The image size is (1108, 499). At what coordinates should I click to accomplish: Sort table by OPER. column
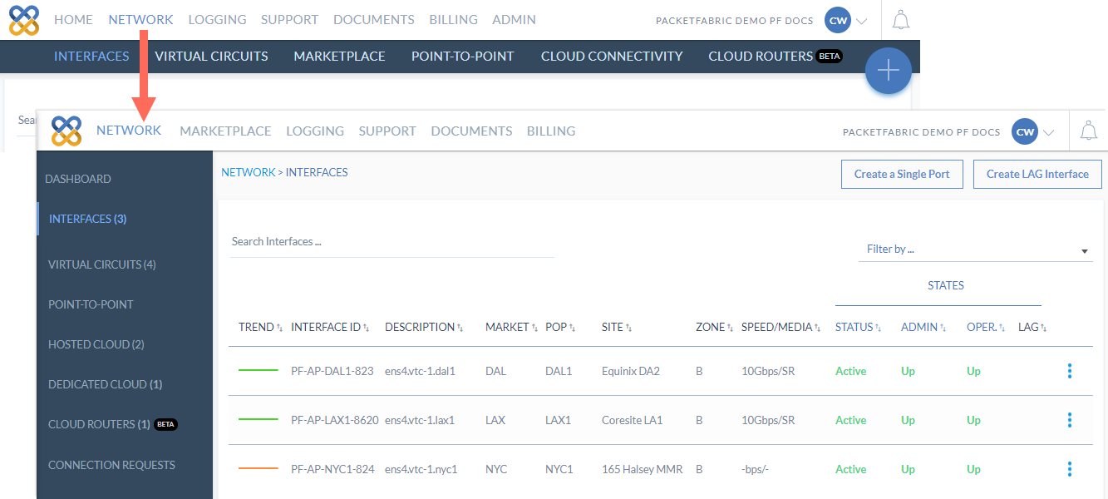click(x=986, y=327)
